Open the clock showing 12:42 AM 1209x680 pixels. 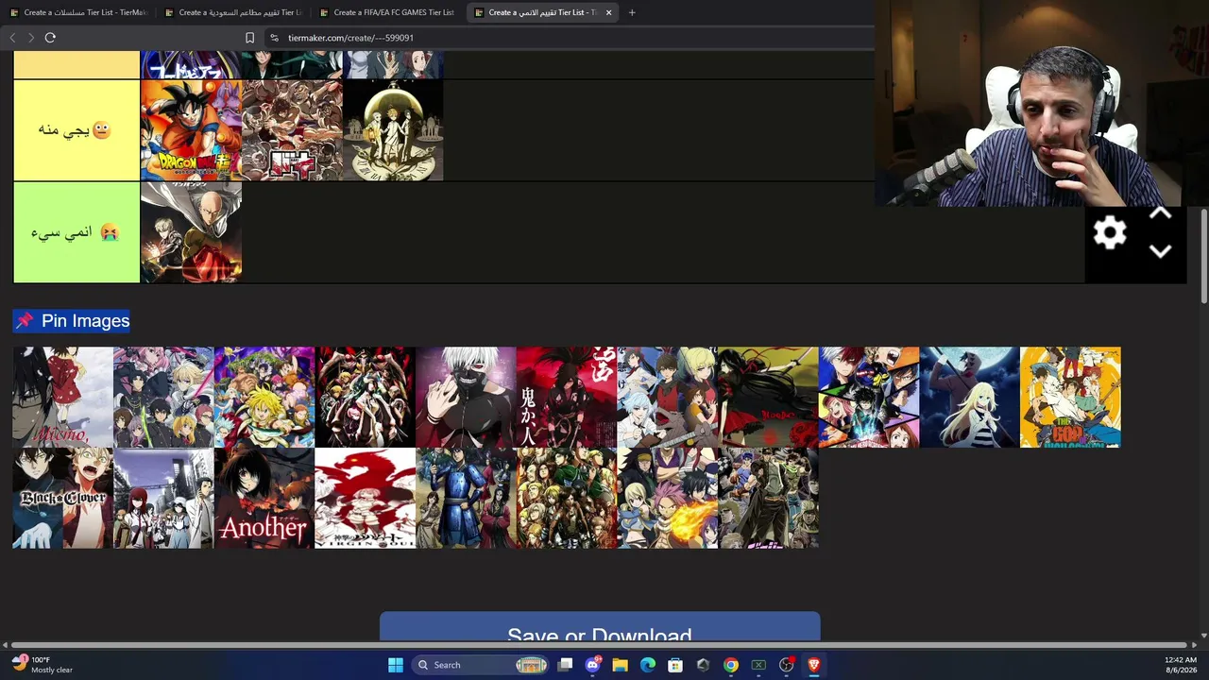click(1181, 665)
